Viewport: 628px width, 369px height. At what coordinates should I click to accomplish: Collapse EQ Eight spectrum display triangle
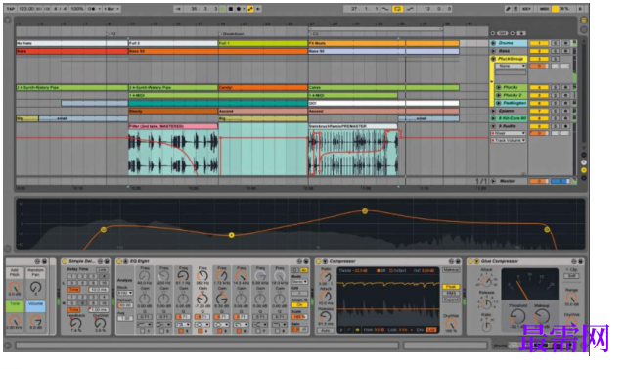pos(125,261)
